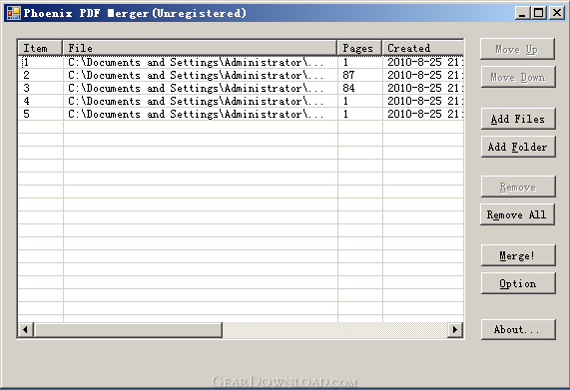Screen dimensions: 570x390
Task: Click the horizontal scrollbar thumb
Action: tap(128, 330)
